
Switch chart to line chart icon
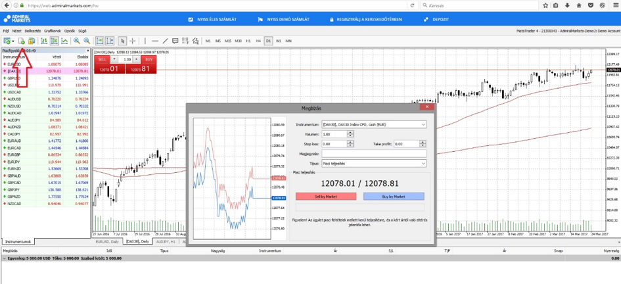[x=64, y=41]
